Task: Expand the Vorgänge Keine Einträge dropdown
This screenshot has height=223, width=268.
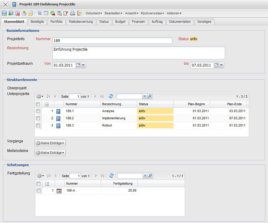Action: coord(50,143)
